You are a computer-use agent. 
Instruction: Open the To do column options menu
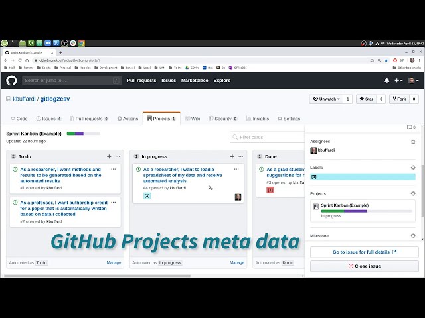(x=118, y=156)
